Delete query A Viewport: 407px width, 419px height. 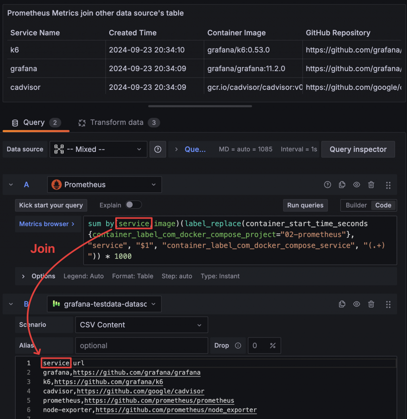pyautogui.click(x=371, y=184)
